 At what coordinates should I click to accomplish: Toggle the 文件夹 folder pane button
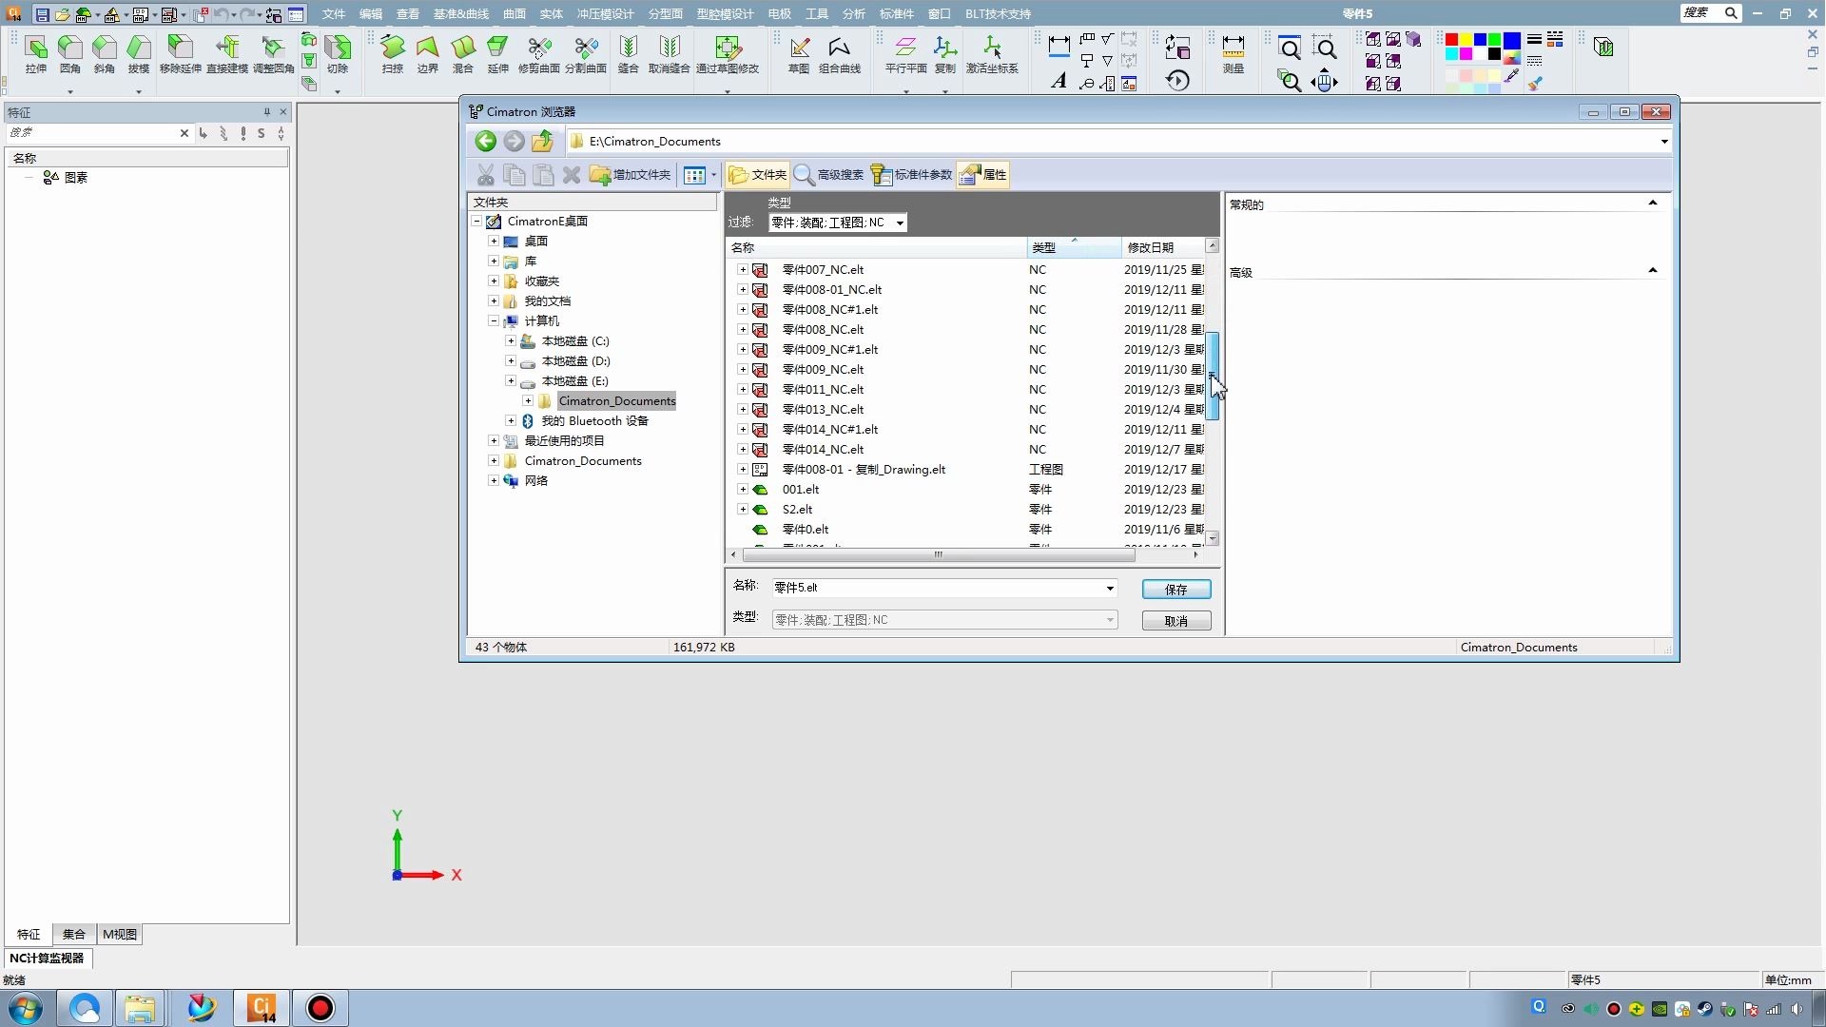click(x=757, y=175)
